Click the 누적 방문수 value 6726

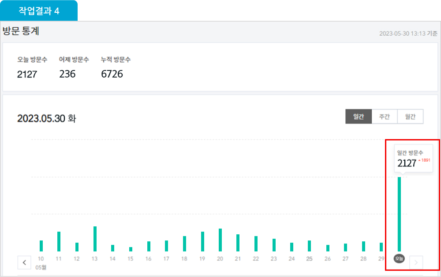112,74
